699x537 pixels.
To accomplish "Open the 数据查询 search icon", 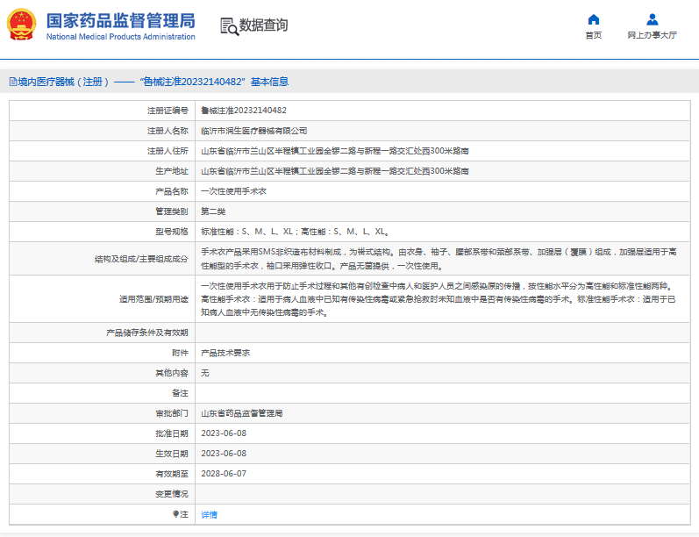I will pyautogui.click(x=230, y=26).
